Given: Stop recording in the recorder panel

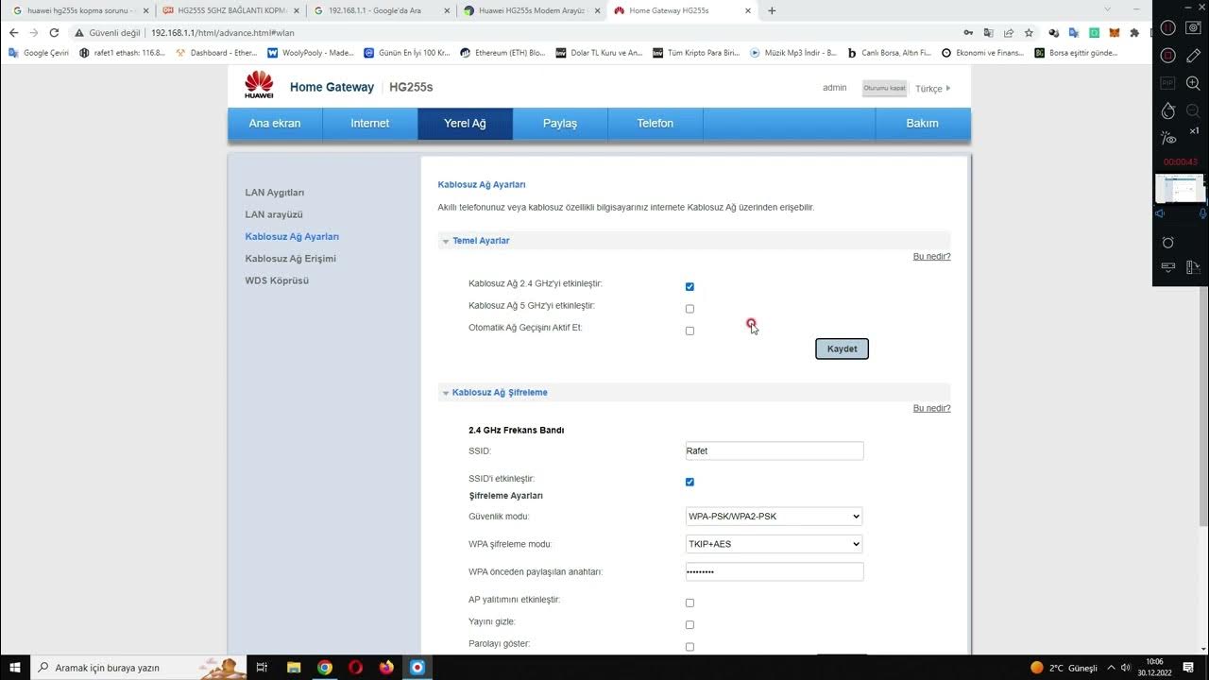Looking at the screenshot, I should click(1168, 56).
